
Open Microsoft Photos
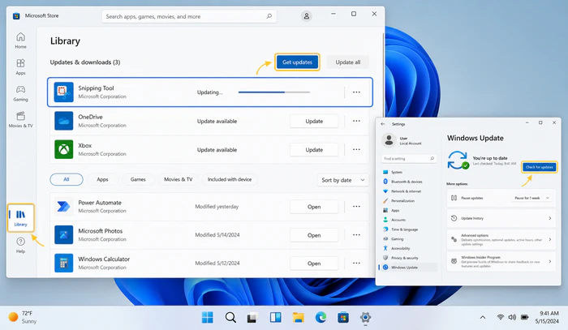(x=314, y=235)
